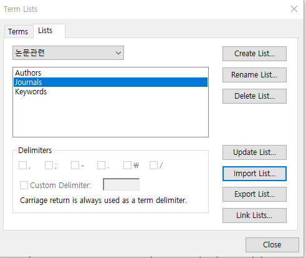
Task: Check the hyphen delimiter box
Action: (75, 166)
